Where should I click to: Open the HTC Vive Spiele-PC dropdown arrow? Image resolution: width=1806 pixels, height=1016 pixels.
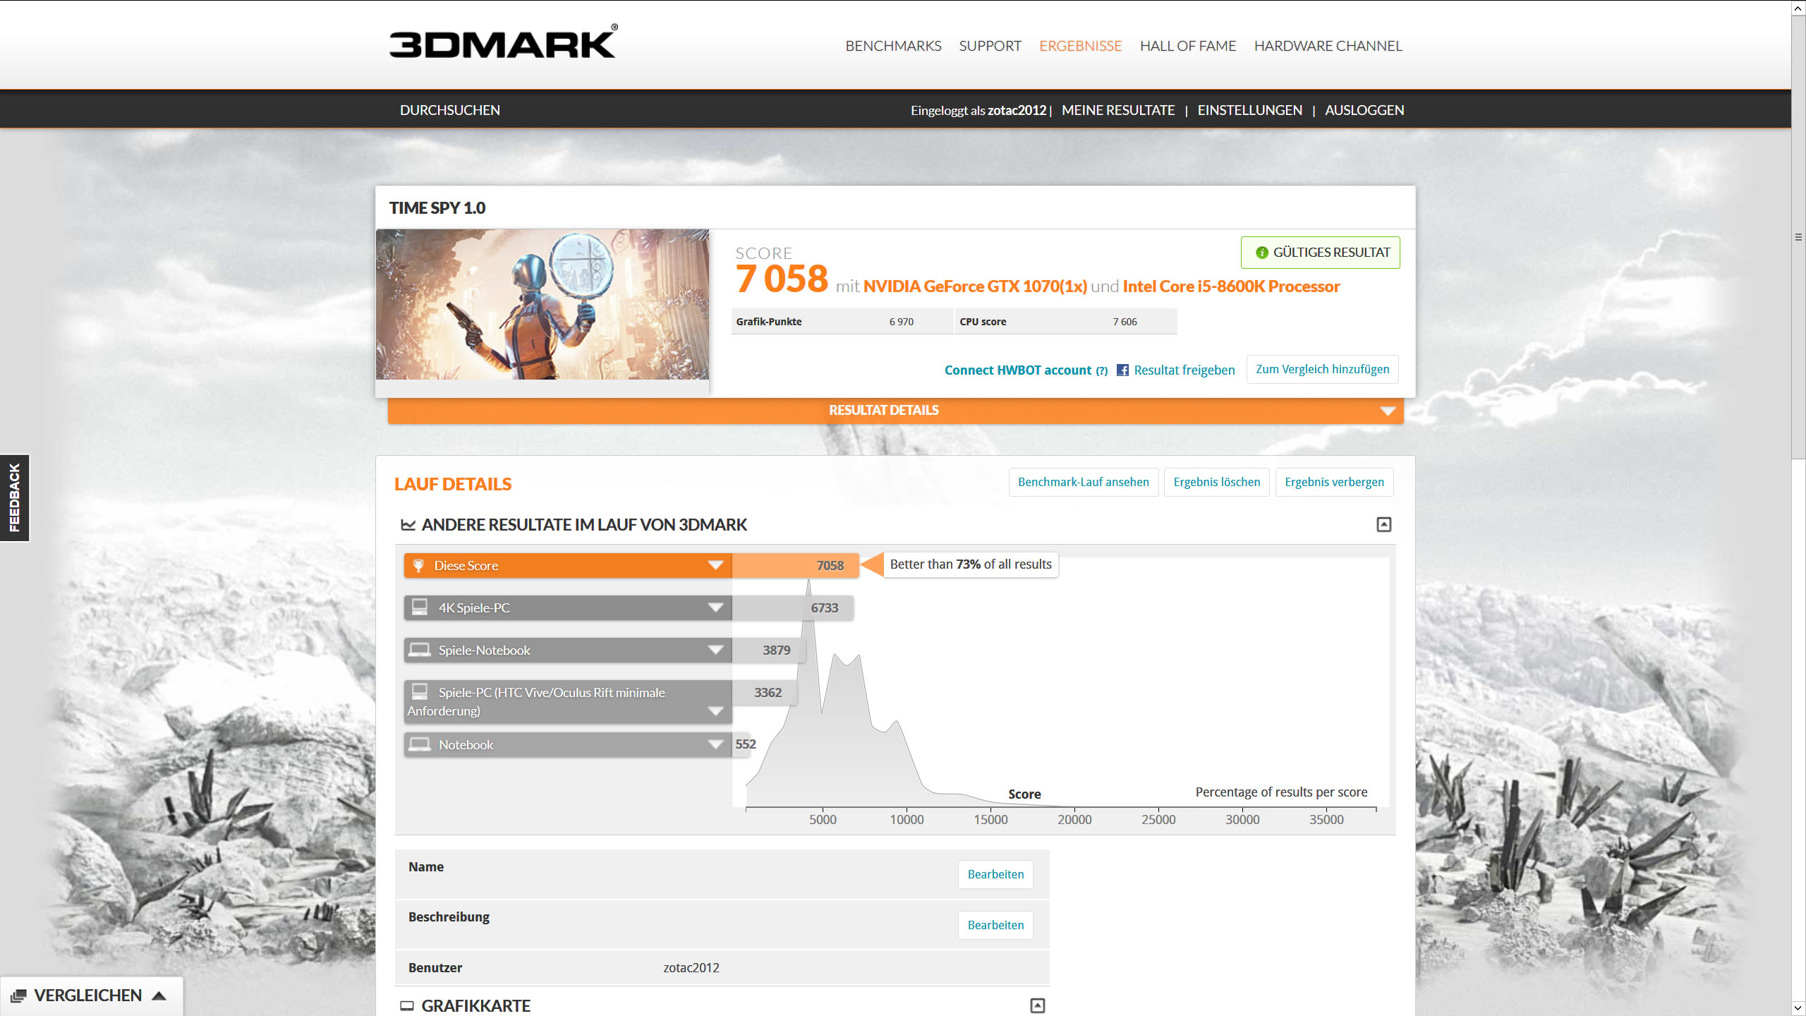[715, 711]
